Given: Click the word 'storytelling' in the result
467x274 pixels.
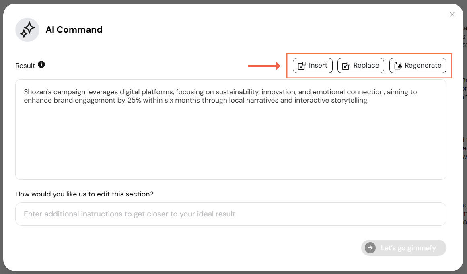Looking at the screenshot, I should pyautogui.click(x=349, y=101).
